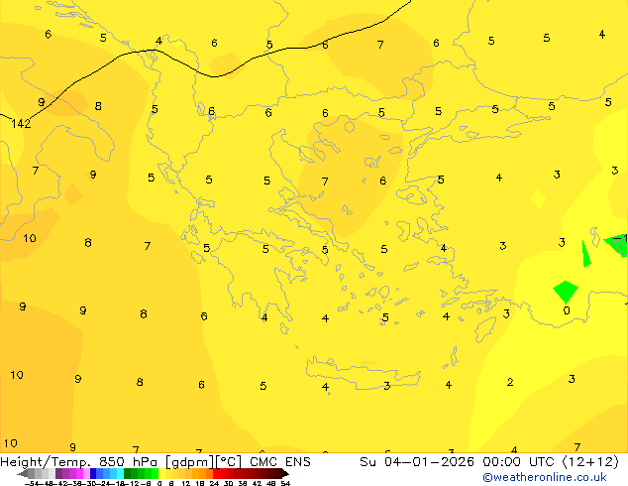Click the 'CMC ENS' model label
This screenshot has width=628, height=486.
click(x=280, y=462)
